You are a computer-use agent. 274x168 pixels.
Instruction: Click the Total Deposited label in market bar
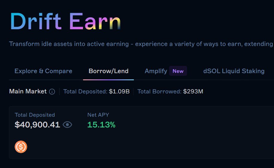[85, 91]
